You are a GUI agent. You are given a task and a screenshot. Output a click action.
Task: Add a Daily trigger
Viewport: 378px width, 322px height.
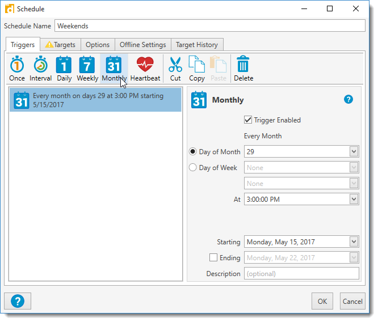[x=64, y=69]
